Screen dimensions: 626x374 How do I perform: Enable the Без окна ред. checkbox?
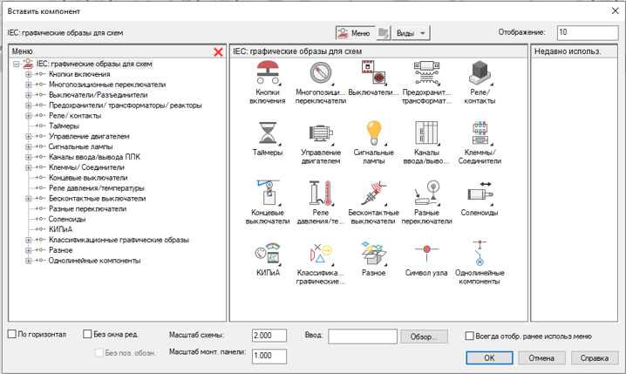(87, 334)
